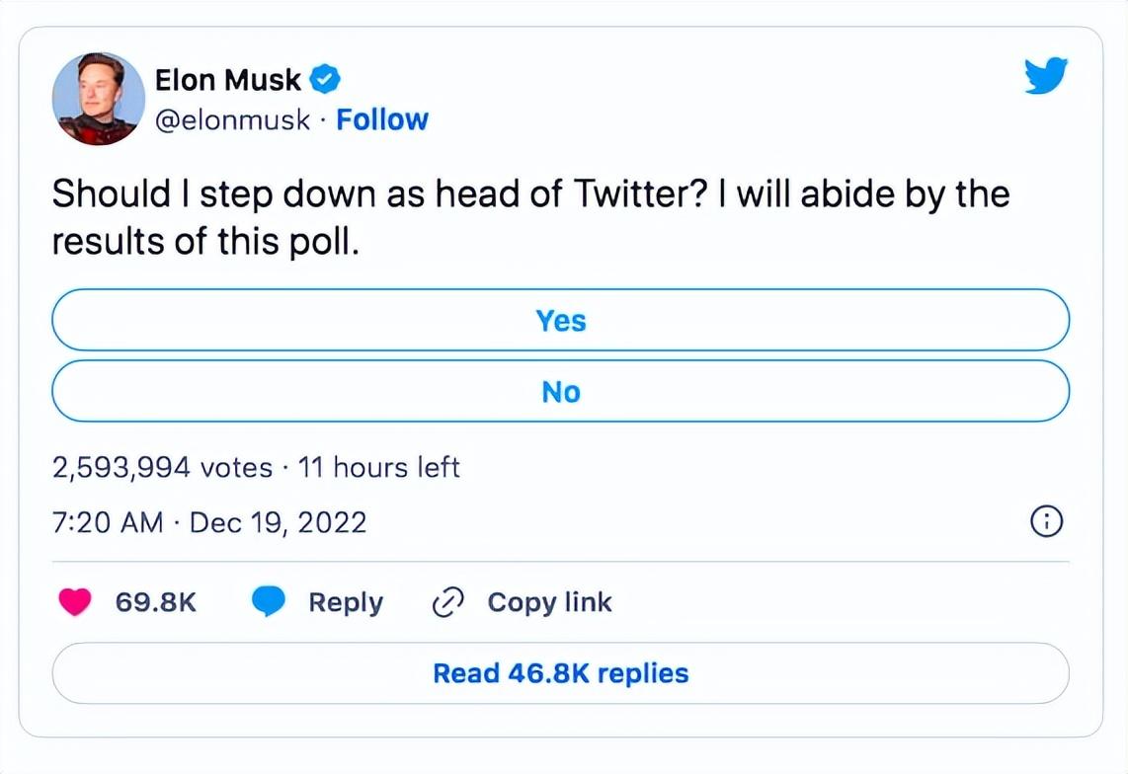Image resolution: width=1128 pixels, height=774 pixels.
Task: Click the @elonmusk handle
Action: 232,120
